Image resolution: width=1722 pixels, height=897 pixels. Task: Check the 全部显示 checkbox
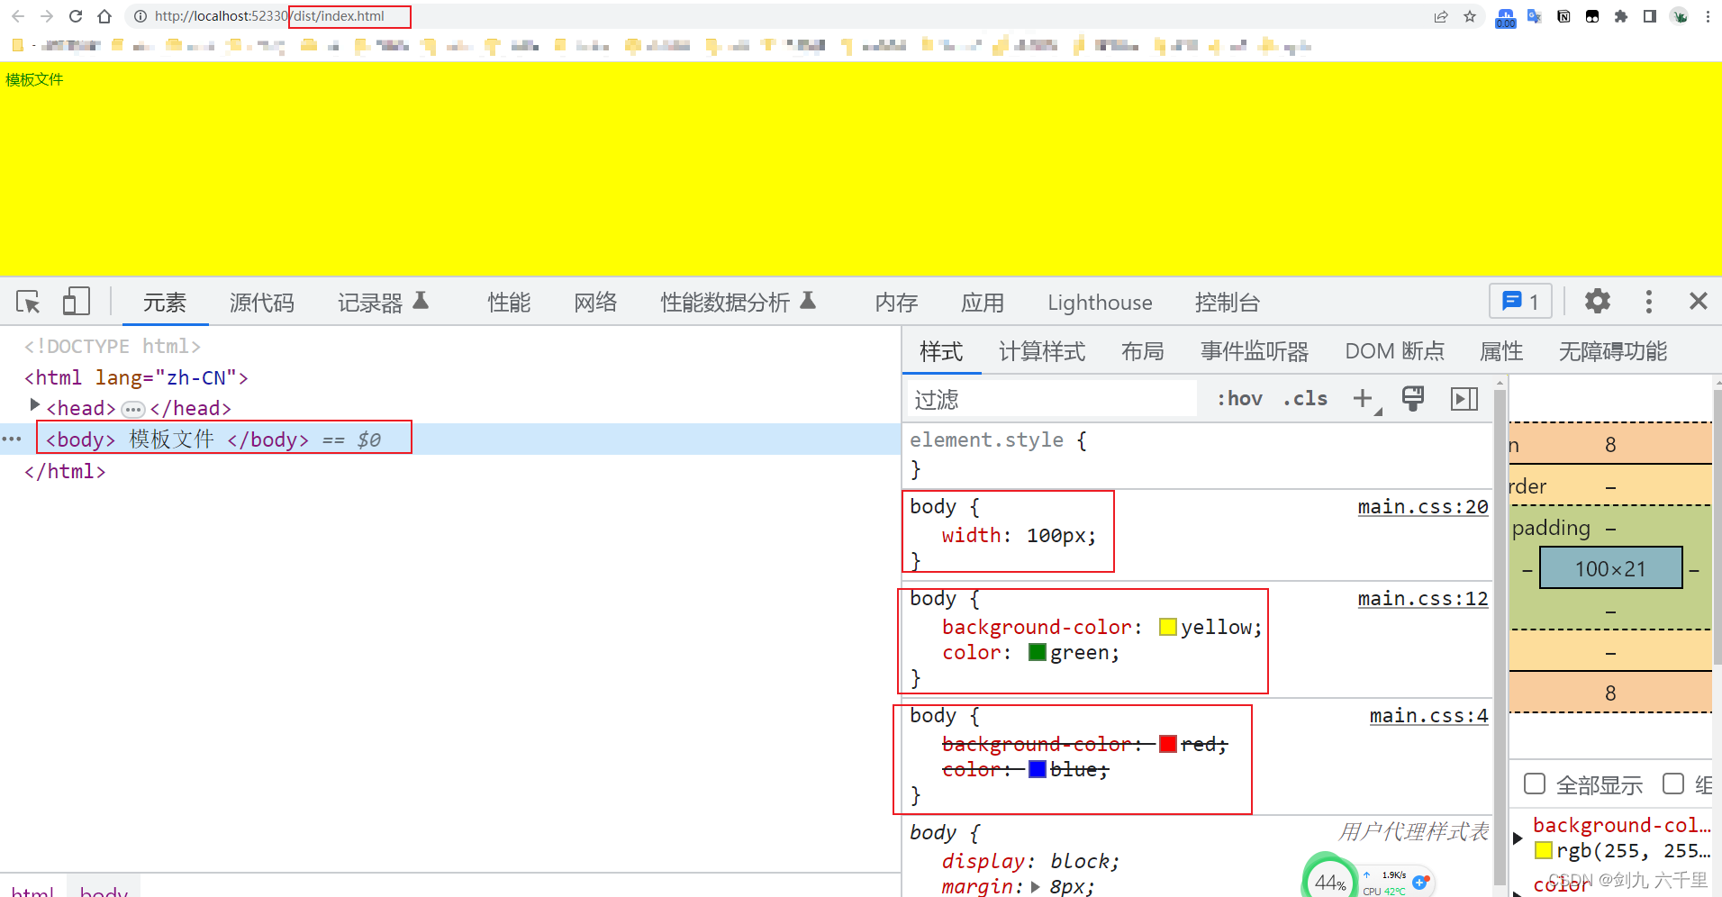tap(1535, 784)
